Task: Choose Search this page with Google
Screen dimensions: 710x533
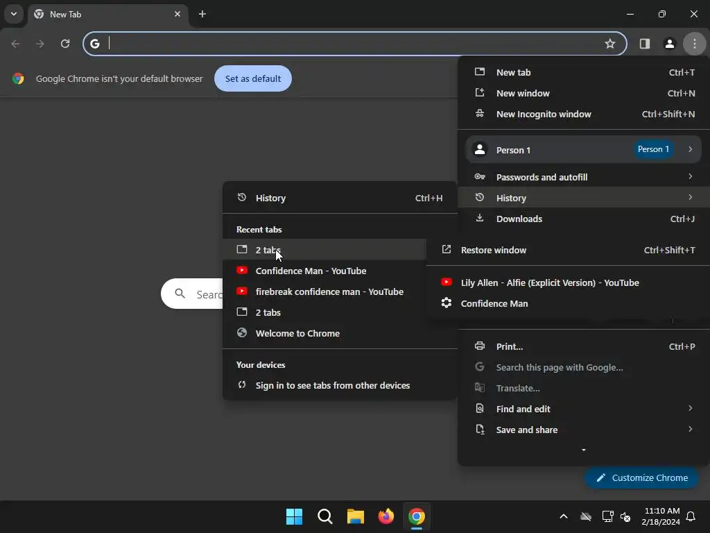Action: (x=584, y=367)
